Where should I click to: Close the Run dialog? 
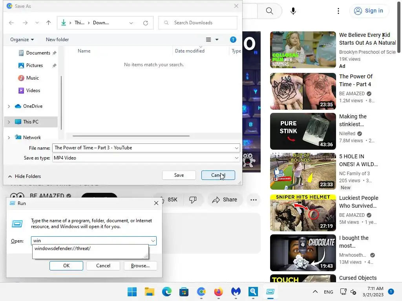point(156,203)
